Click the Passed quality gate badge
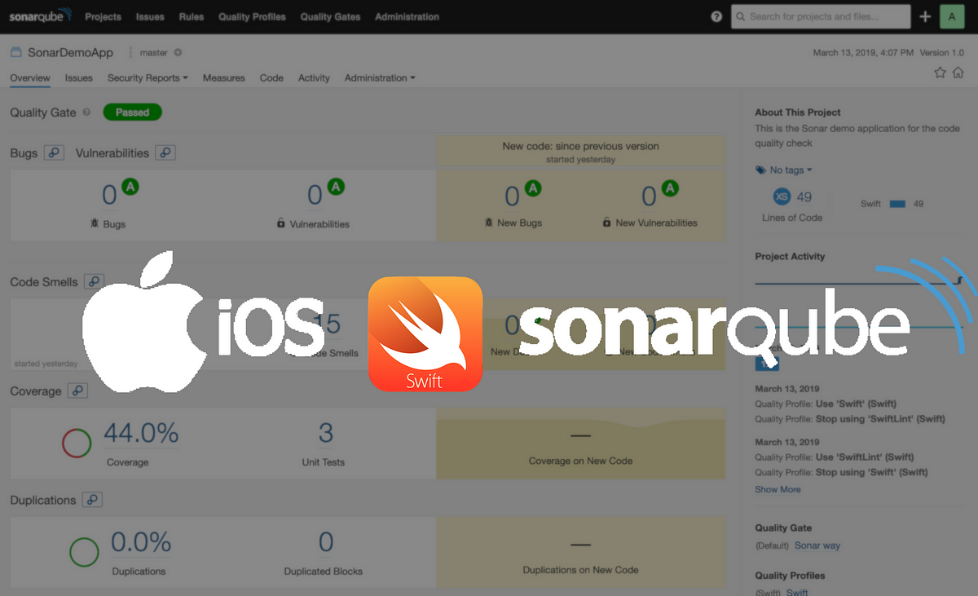Screen dimensions: 978x596 click(x=132, y=113)
